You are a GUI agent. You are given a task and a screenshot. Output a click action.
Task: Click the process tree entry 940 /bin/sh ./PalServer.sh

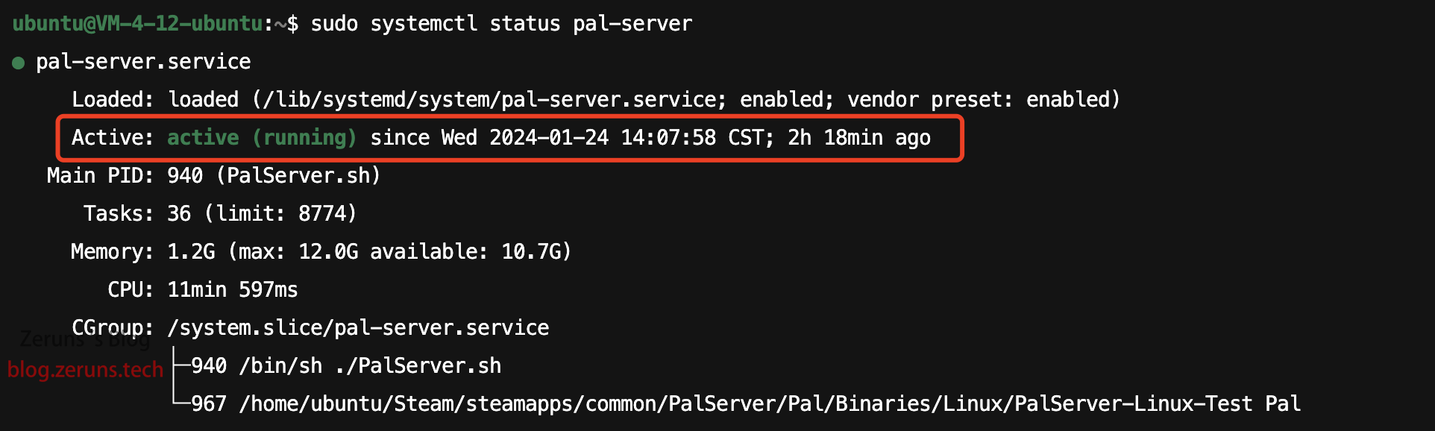[346, 366]
